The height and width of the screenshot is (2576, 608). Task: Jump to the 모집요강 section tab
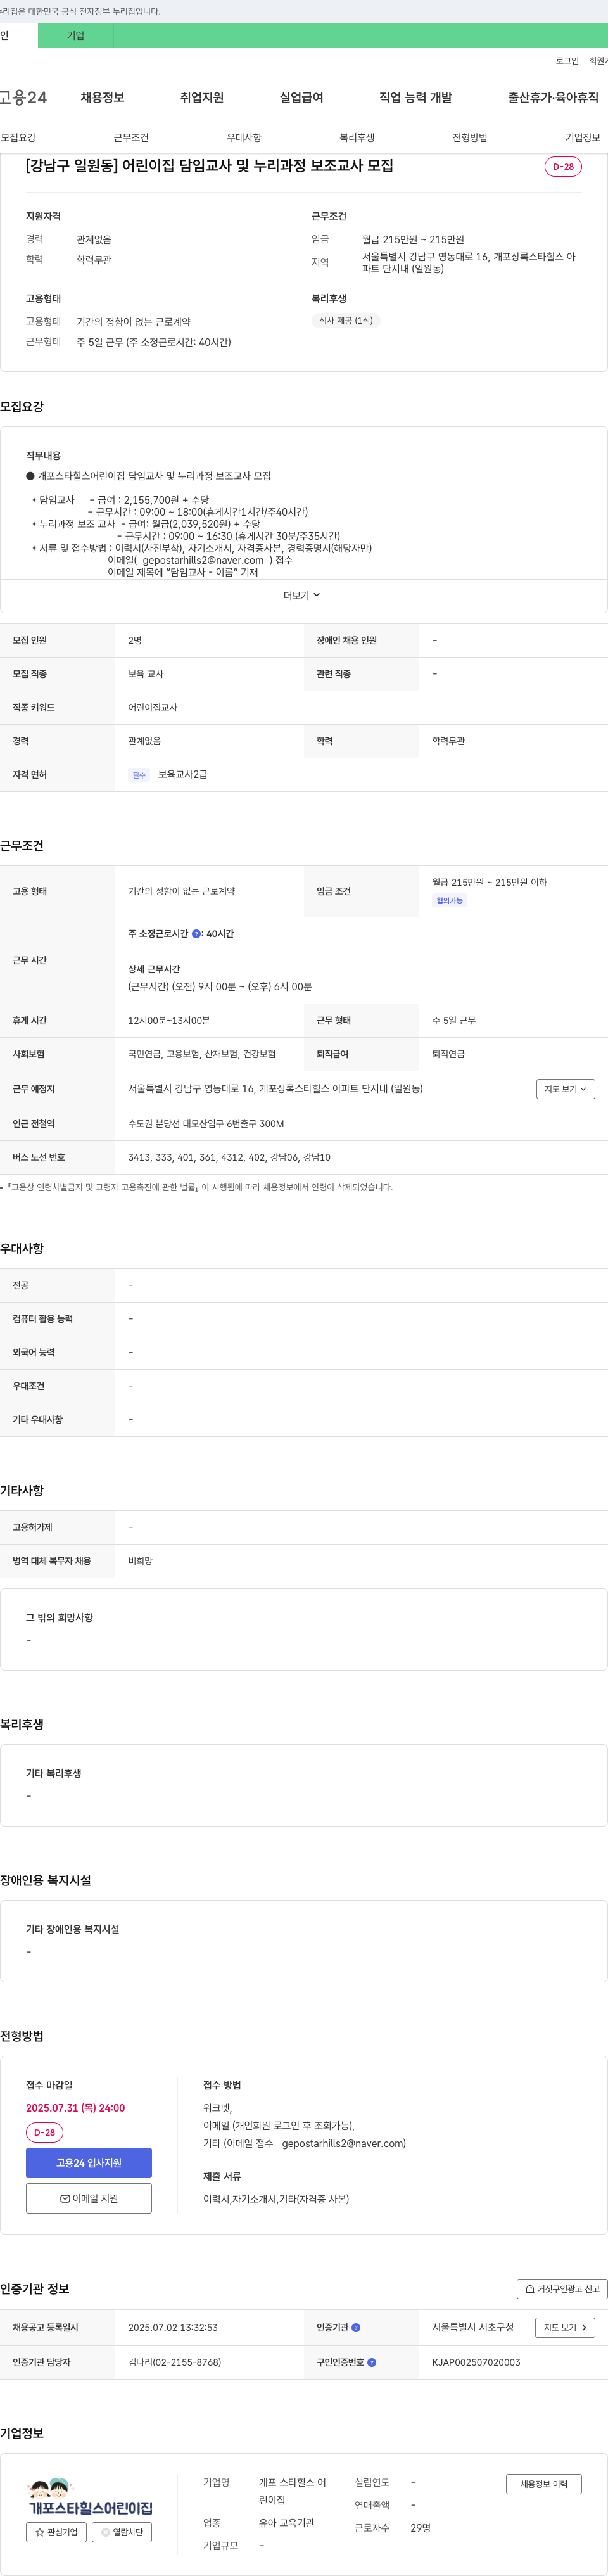pos(18,137)
